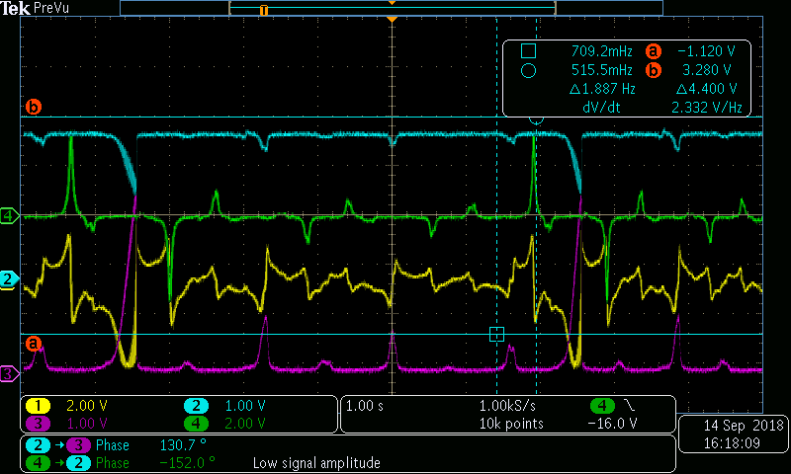This screenshot has width=791, height=474.
Task: Click the green channel 4 ground marker
Action: [10, 215]
